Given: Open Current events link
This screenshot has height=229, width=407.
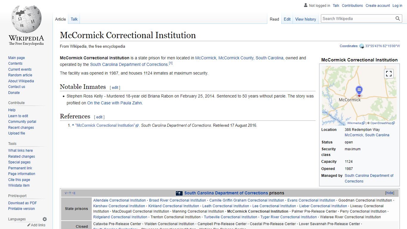Looking at the screenshot, I should coord(20,69).
